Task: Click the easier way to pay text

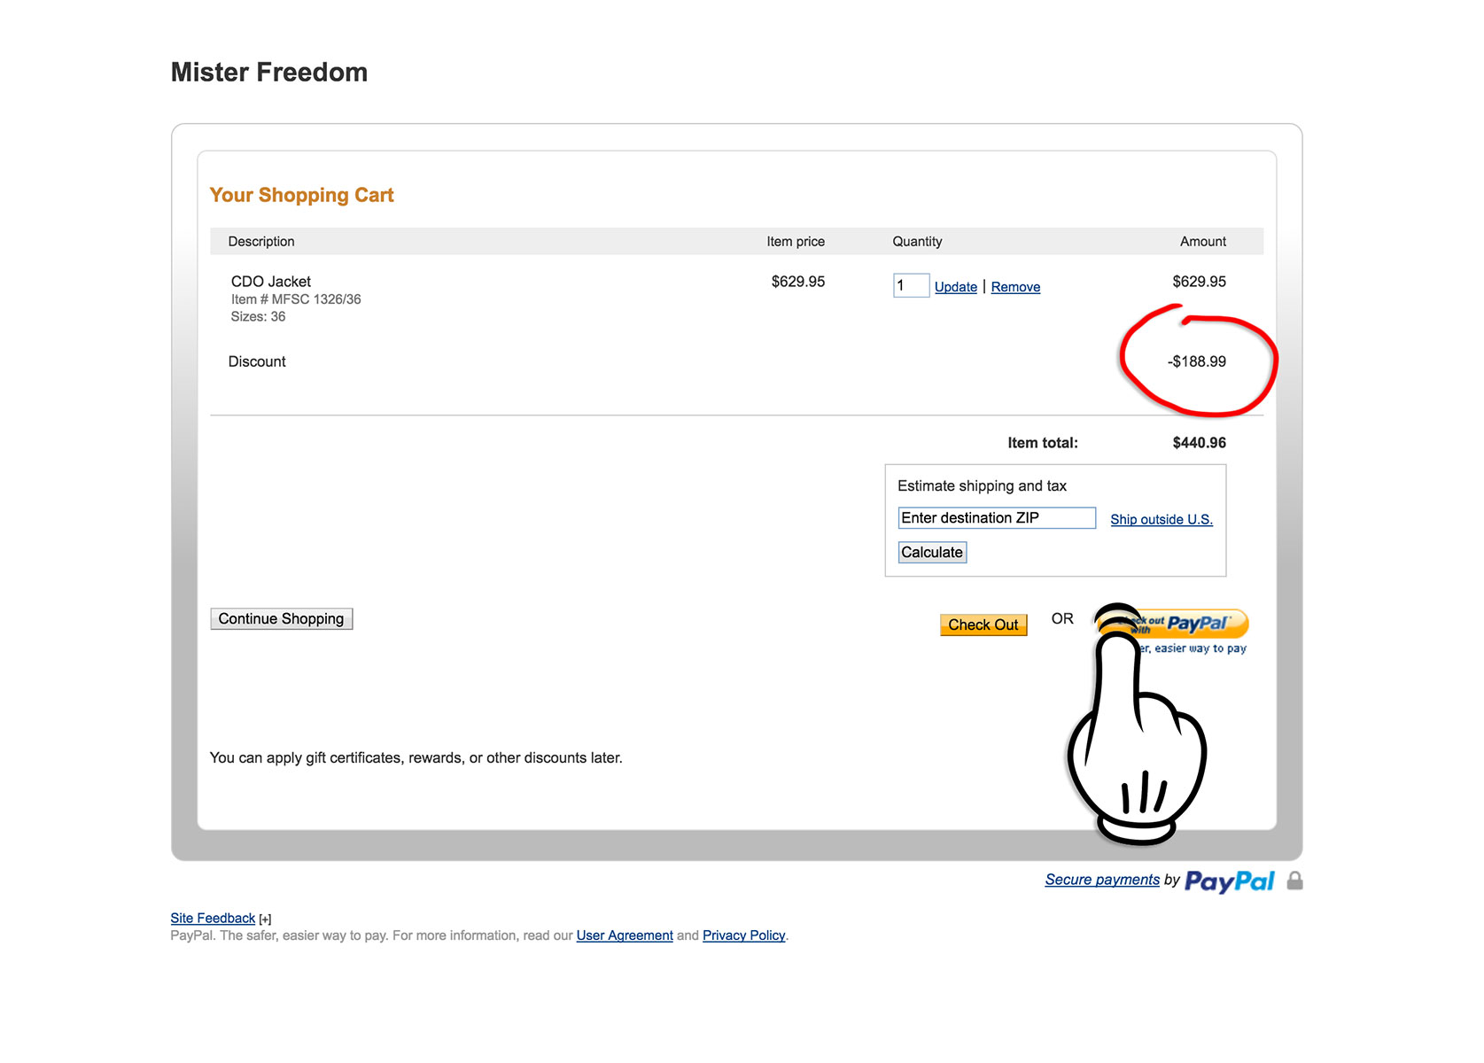Action: [1194, 648]
